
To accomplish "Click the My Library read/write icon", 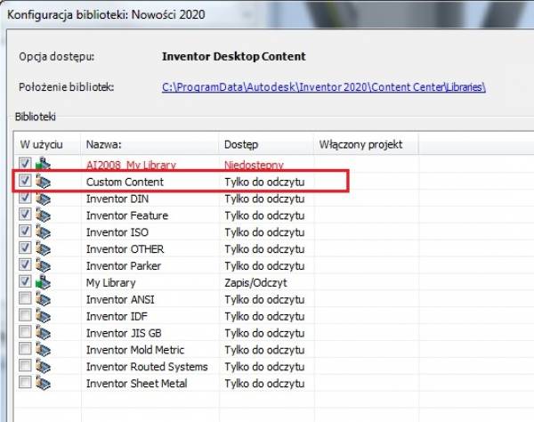I will tap(44, 281).
